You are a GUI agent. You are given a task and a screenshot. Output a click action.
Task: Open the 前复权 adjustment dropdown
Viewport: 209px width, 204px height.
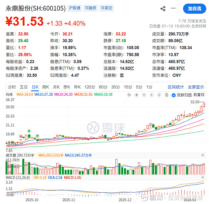(x=199, y=95)
